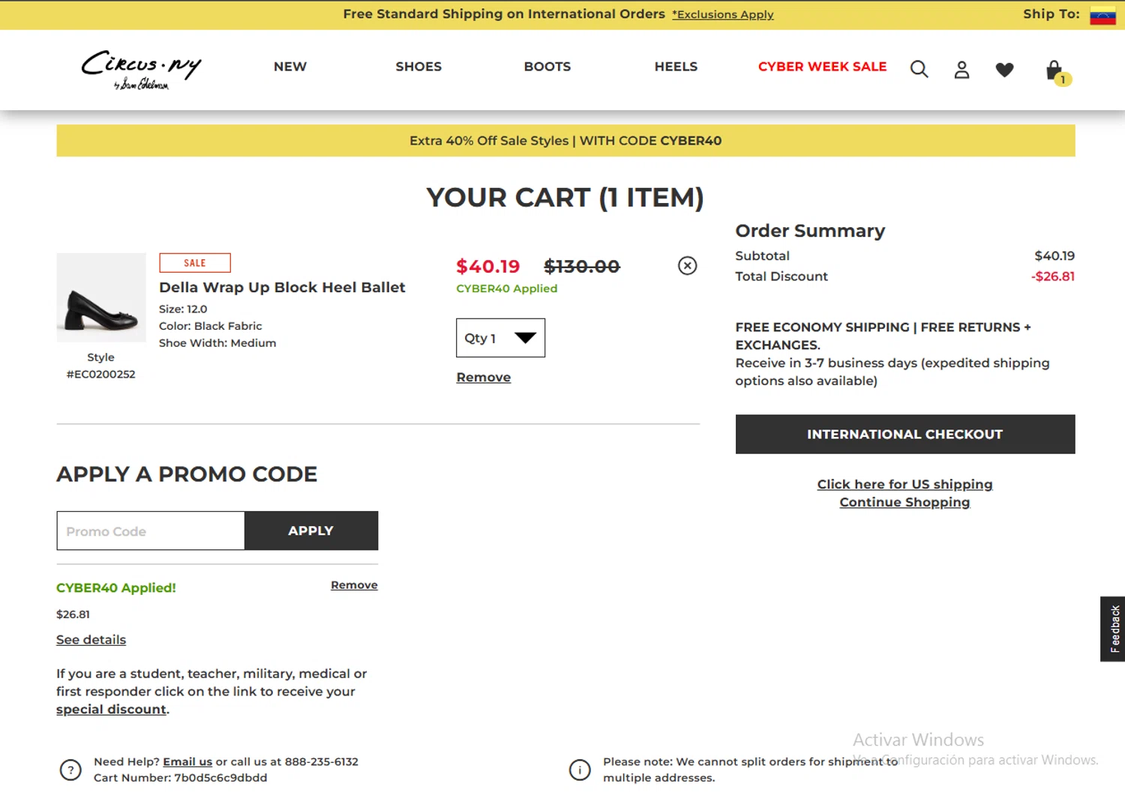This screenshot has height=810, width=1125.
Task: Open the BOOTS menu item
Action: (547, 67)
